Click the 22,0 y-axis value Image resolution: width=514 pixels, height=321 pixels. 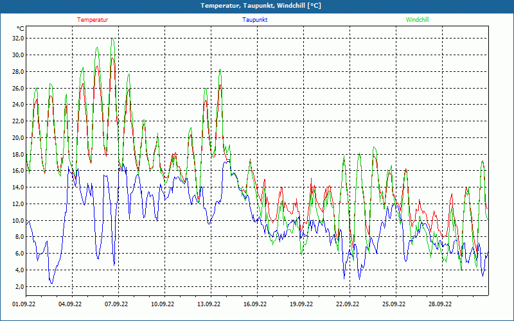pos(18,121)
